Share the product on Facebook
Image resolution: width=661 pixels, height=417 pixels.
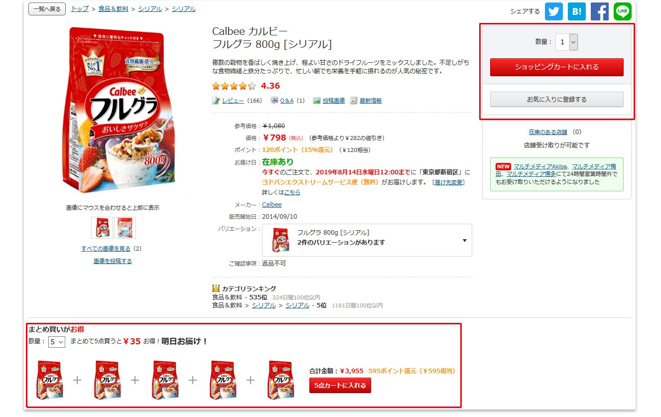599,11
